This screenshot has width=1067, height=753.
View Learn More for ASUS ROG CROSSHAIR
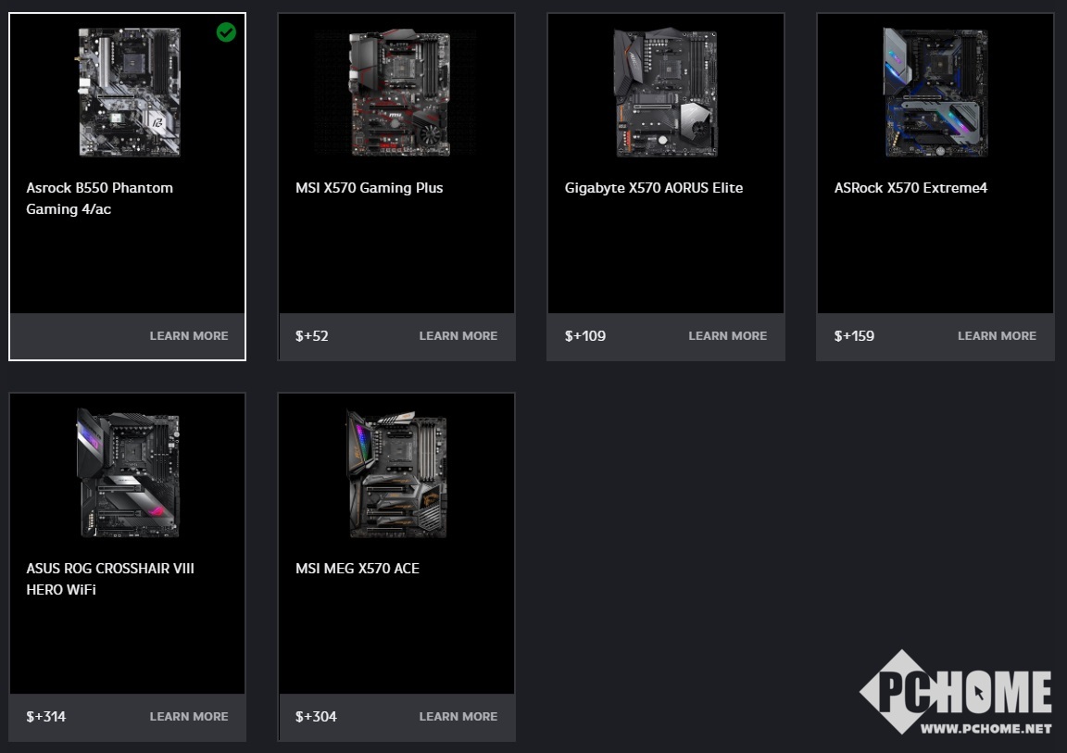click(189, 716)
